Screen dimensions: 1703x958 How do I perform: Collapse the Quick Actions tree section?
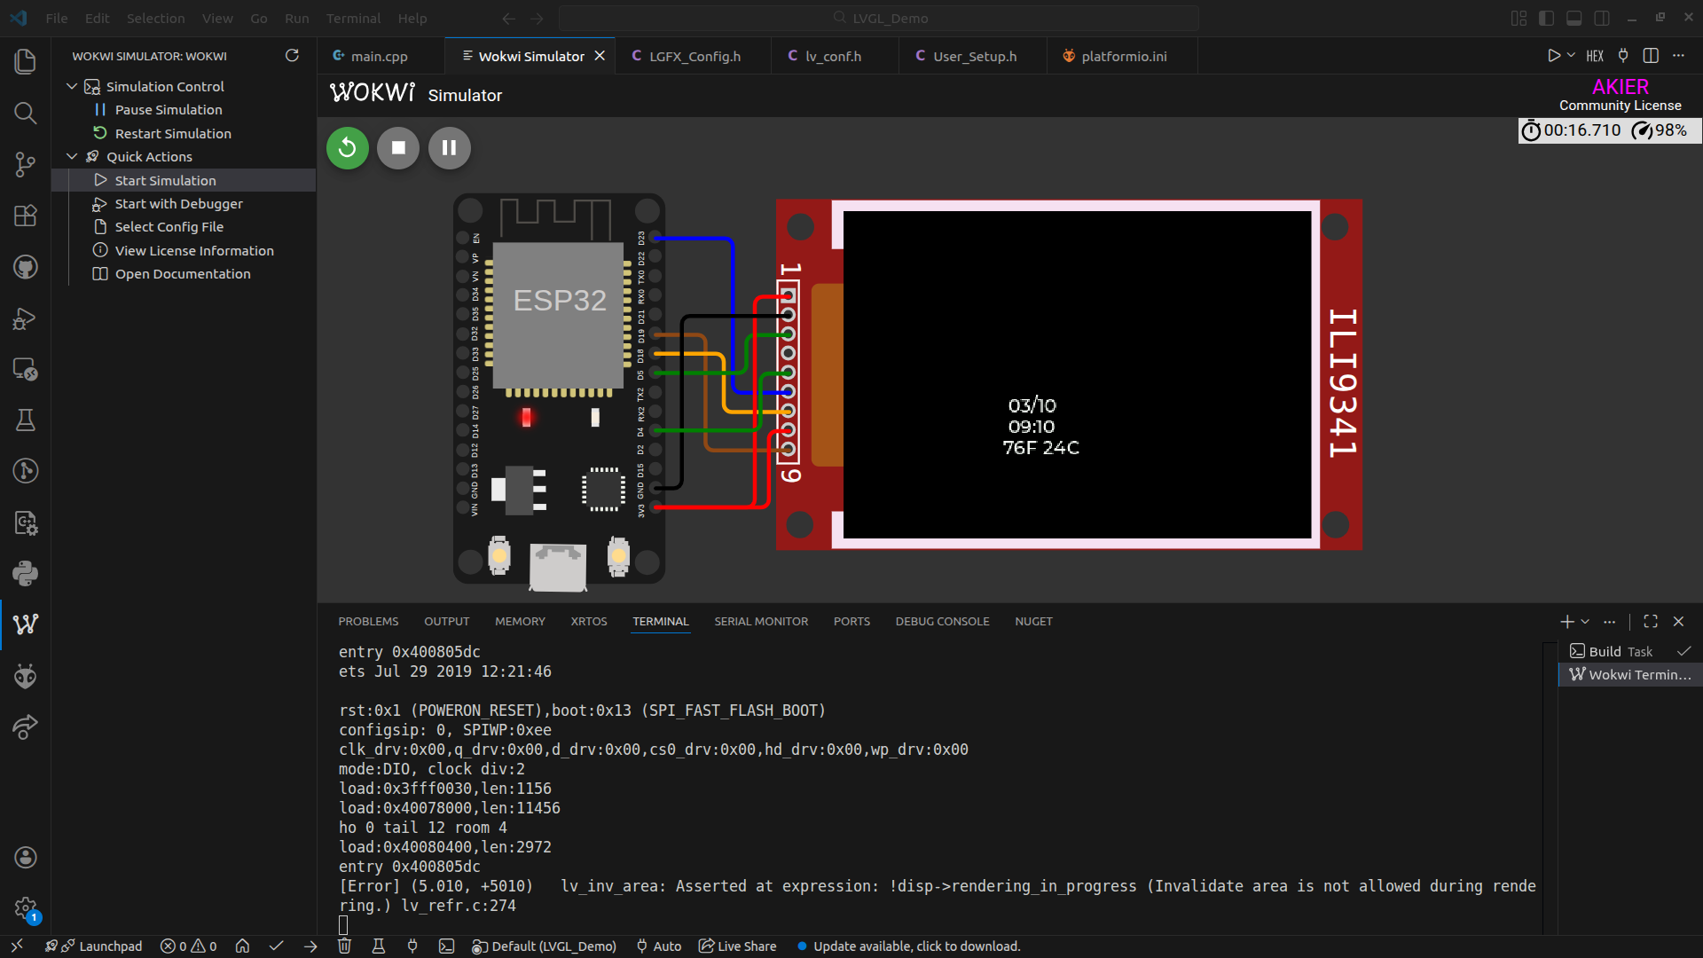point(72,156)
